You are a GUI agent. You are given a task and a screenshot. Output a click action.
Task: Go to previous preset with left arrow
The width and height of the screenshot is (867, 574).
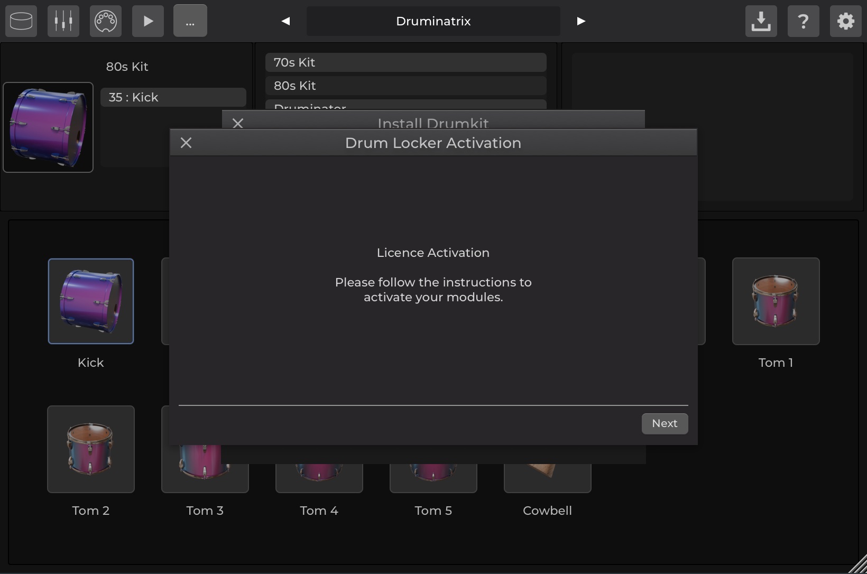coord(285,21)
